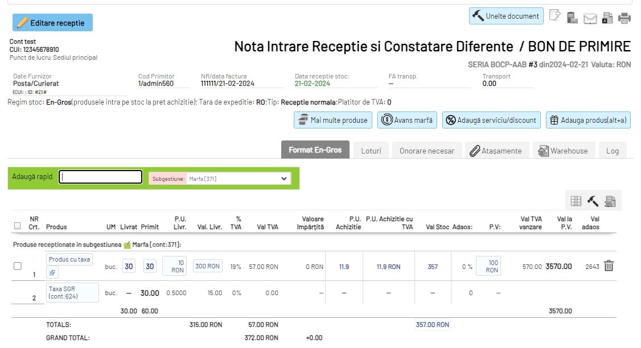The width and height of the screenshot is (641, 348).
Task: Click the printer icon
Action: pos(624,18)
